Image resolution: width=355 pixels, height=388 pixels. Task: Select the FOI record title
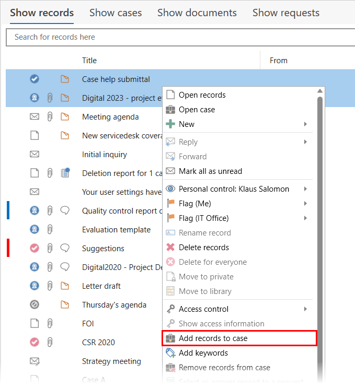point(88,324)
